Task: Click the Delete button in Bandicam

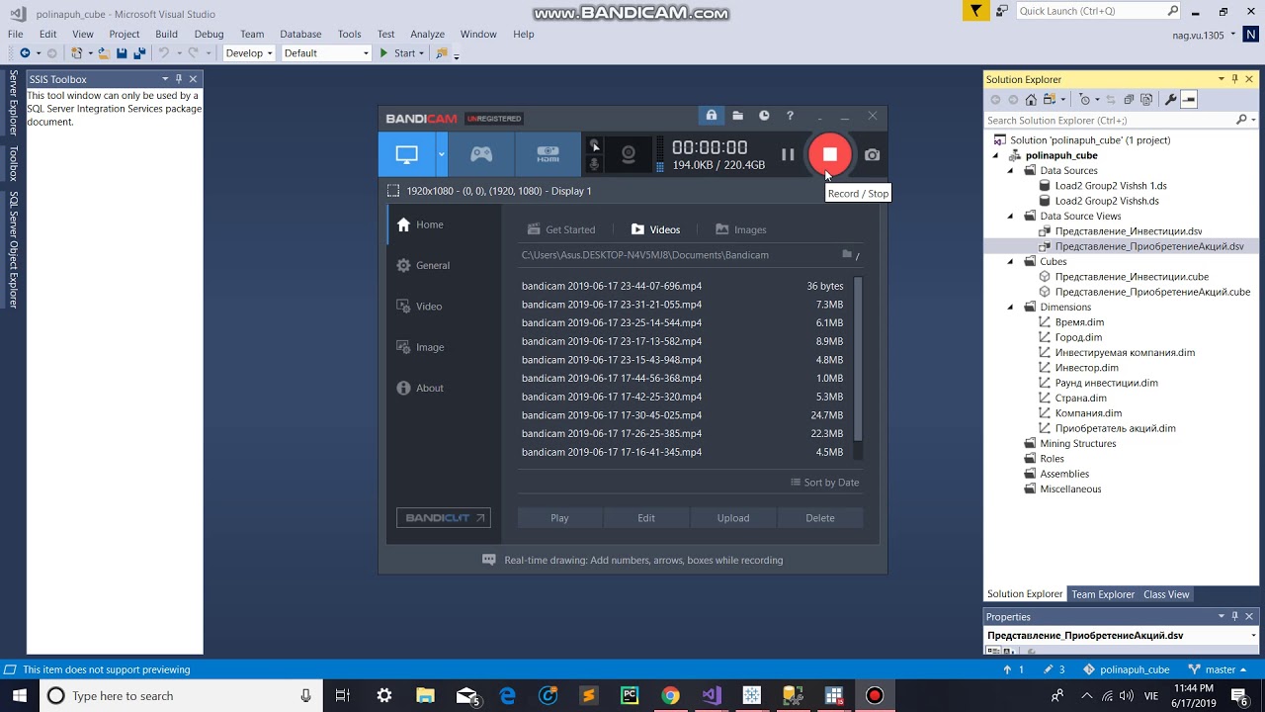Action: point(820,518)
